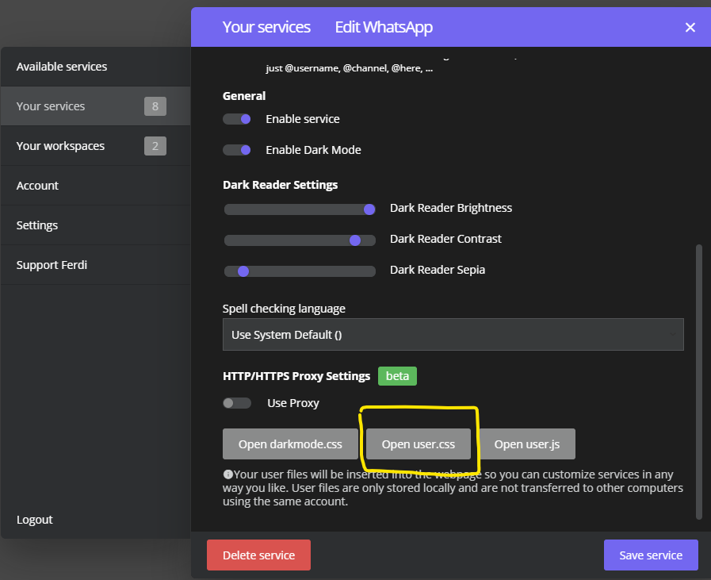Screen dimensions: 711x580
Task: Click the General section heading
Action: coord(244,96)
